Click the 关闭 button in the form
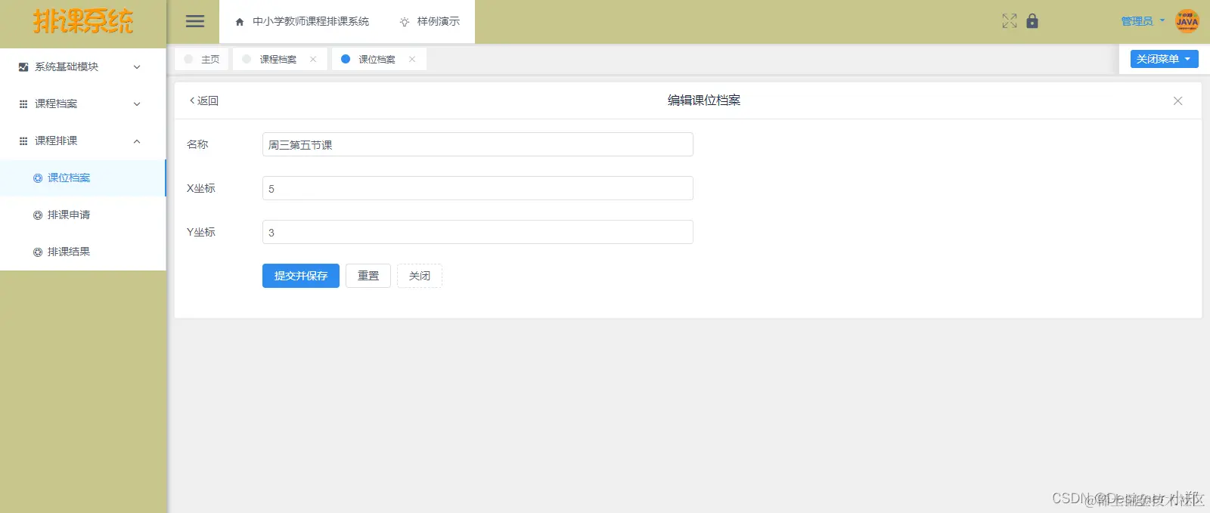 click(420, 276)
